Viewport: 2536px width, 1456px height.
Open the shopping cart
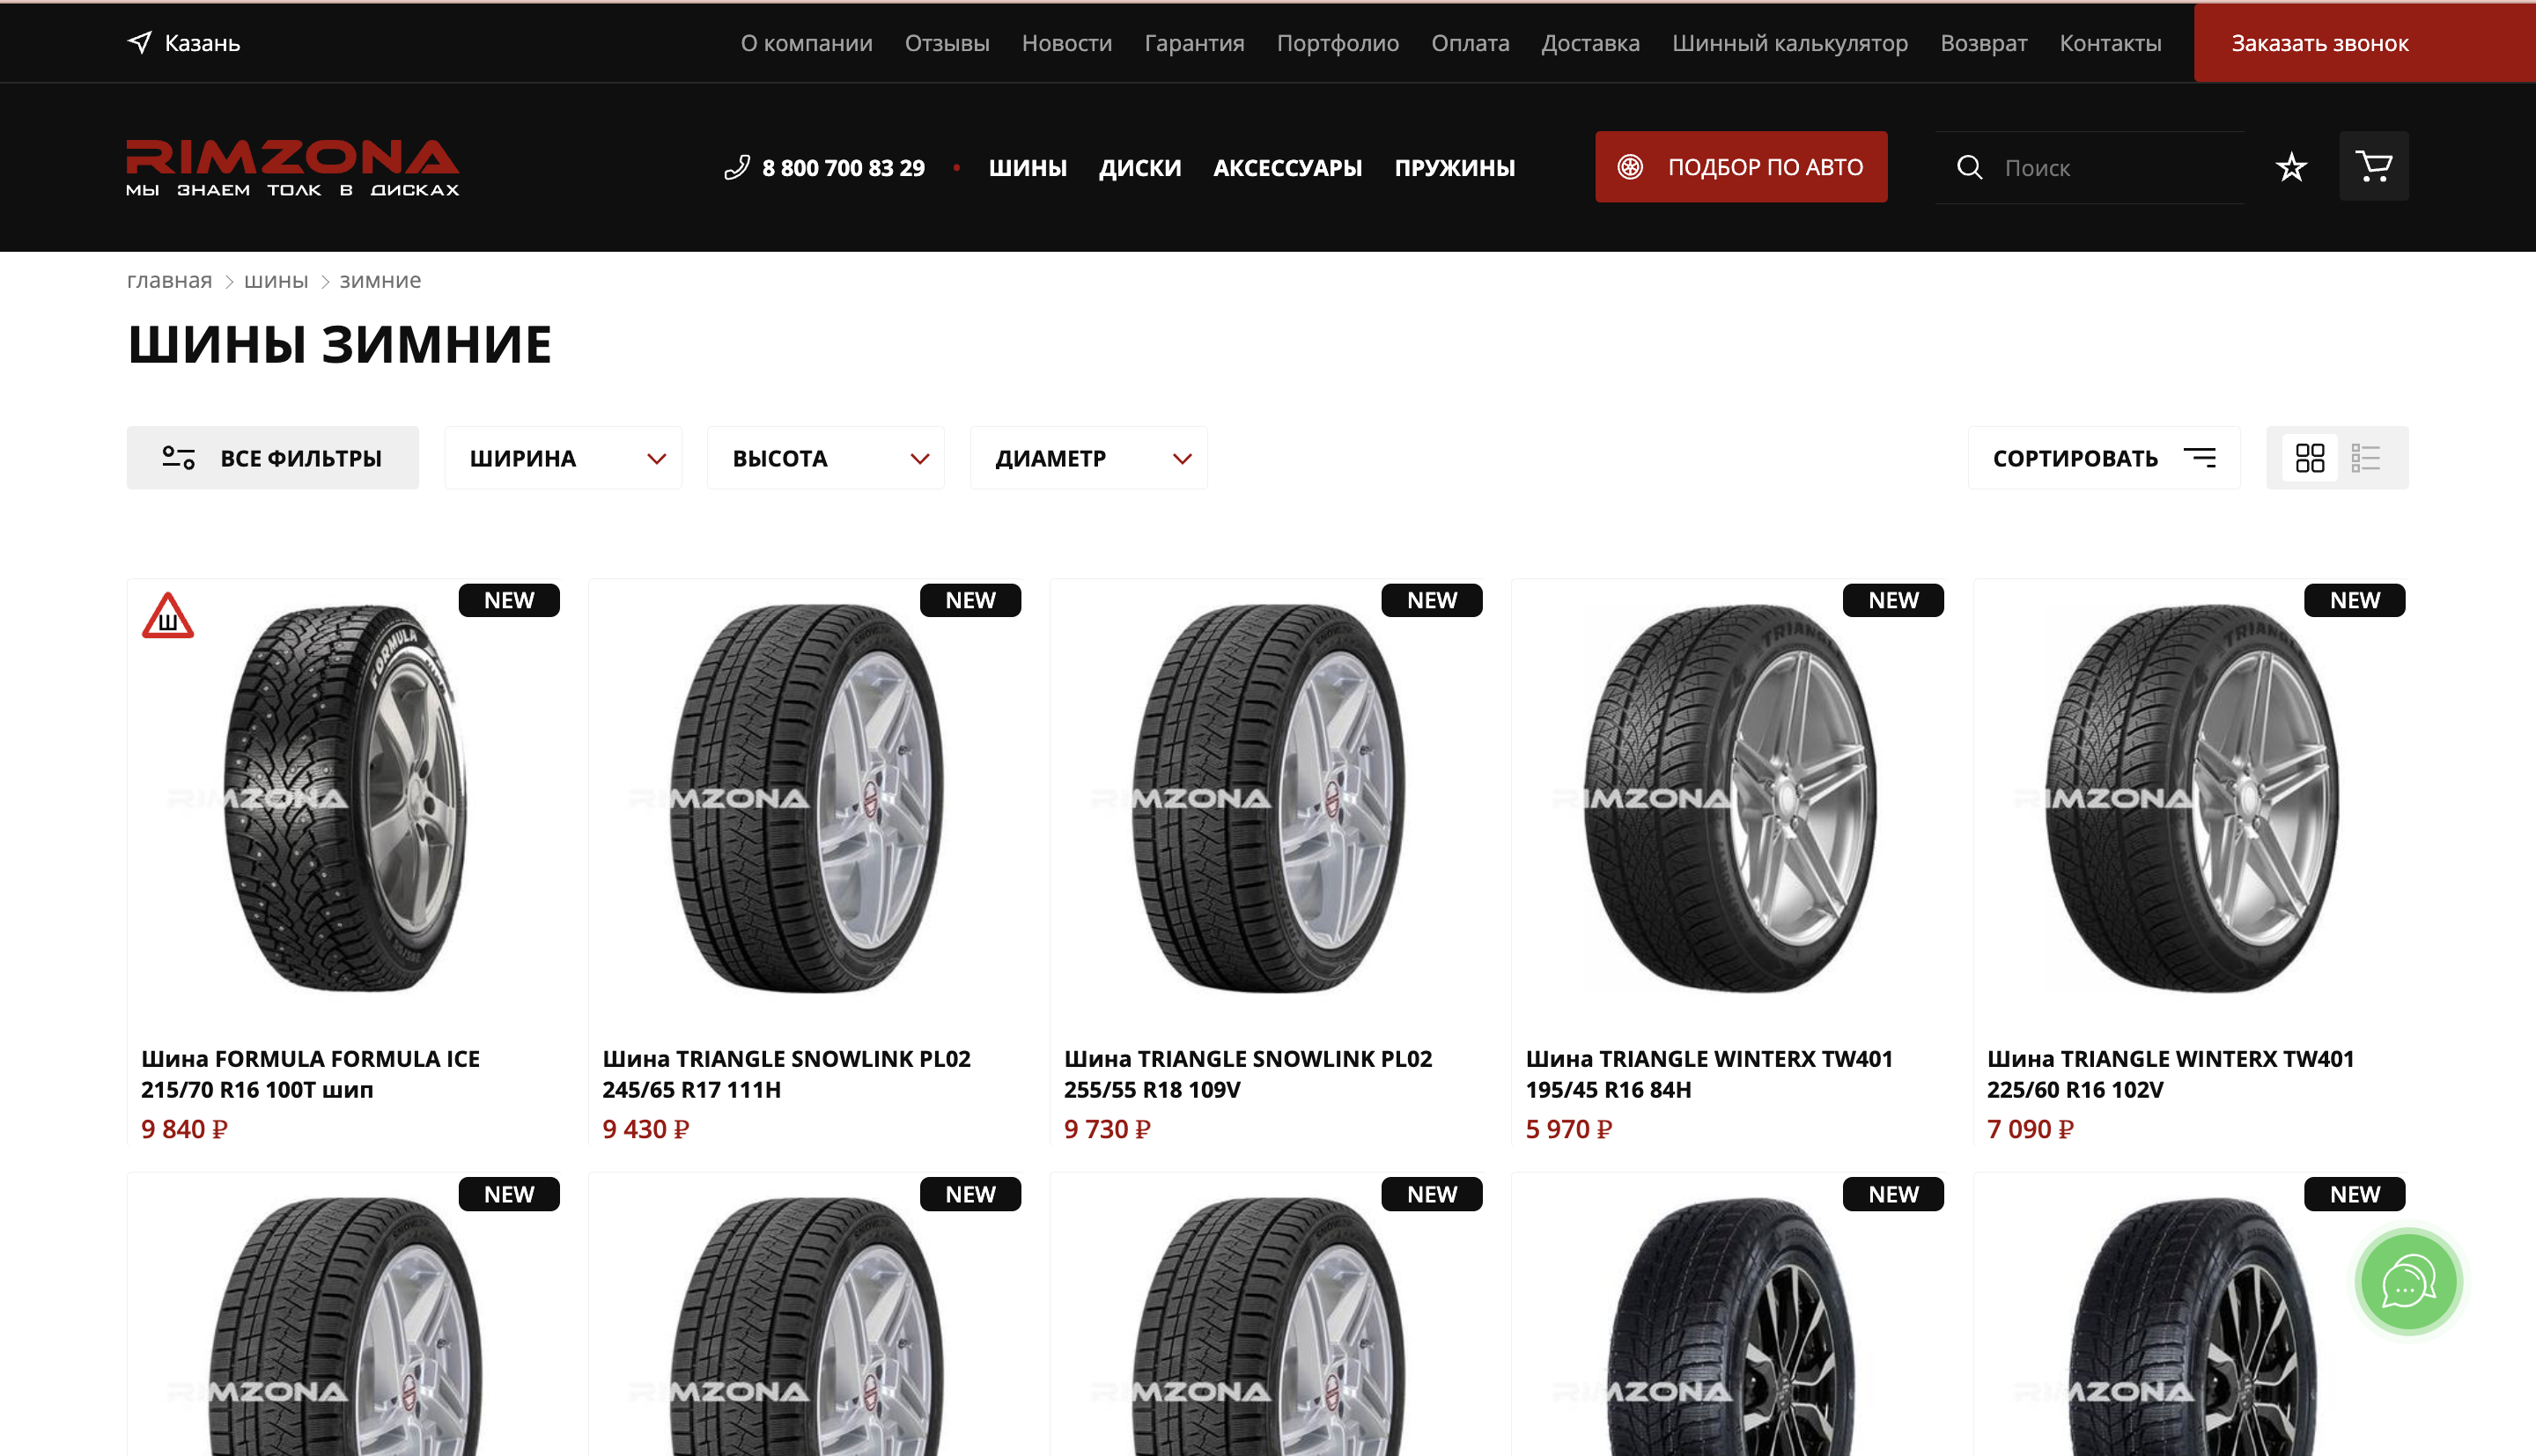tap(2374, 166)
